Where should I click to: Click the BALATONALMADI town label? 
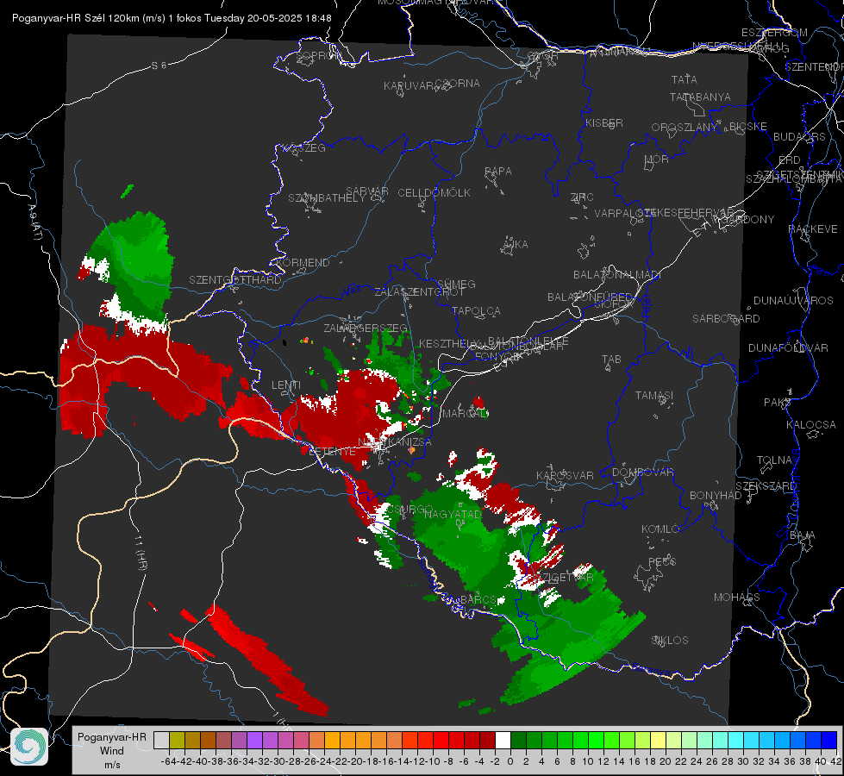click(x=617, y=275)
